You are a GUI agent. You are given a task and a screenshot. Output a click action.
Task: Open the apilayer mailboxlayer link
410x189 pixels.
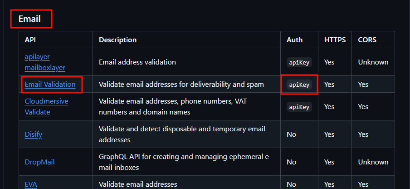click(45, 62)
